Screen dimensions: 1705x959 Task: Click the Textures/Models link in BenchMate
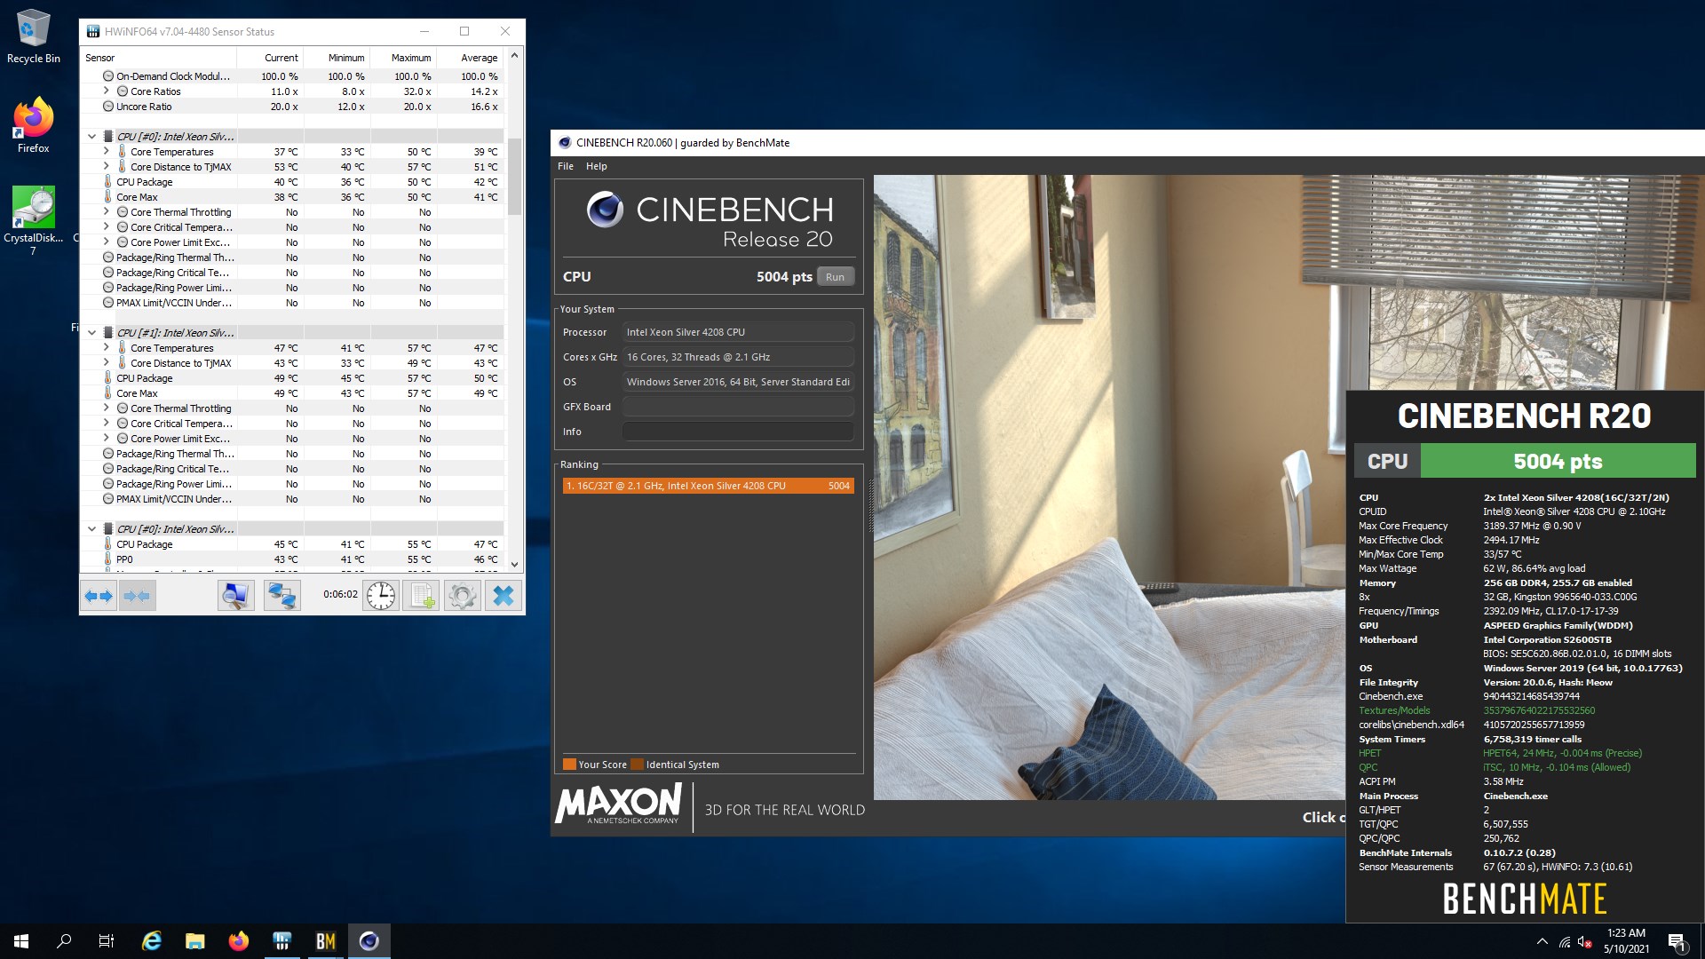pos(1394,710)
